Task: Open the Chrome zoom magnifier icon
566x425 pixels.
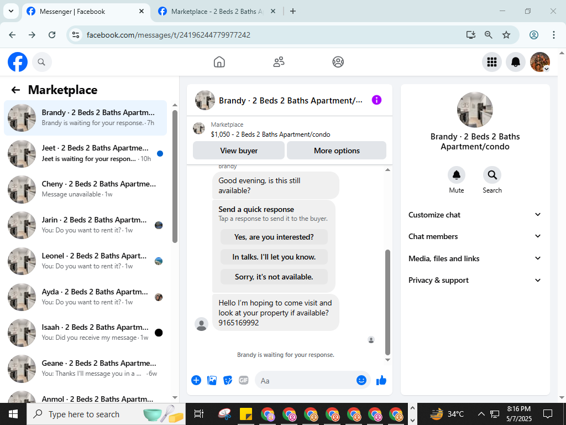Action: pos(489,35)
